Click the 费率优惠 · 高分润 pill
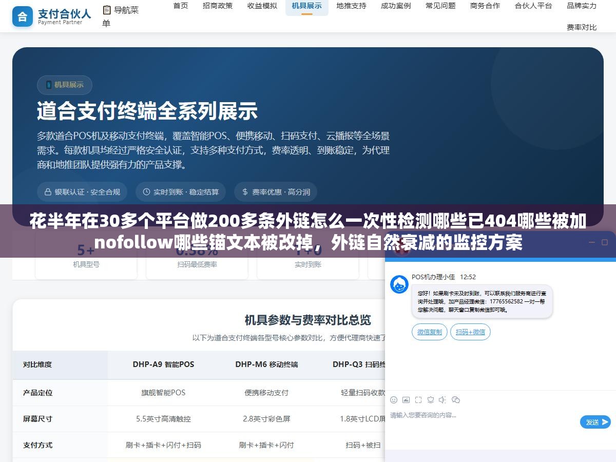 click(x=276, y=191)
